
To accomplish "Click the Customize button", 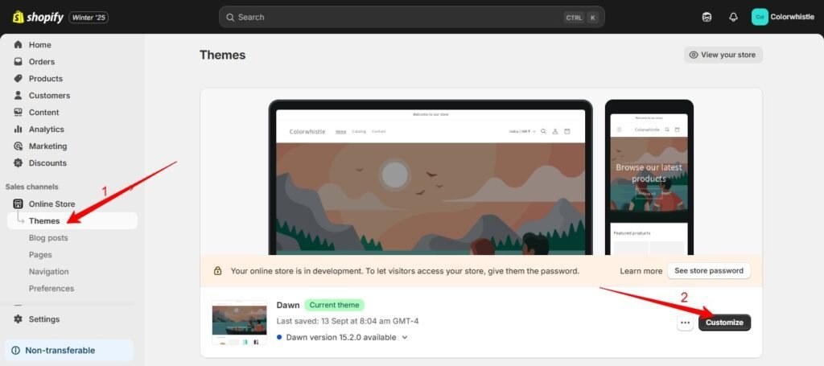I will [x=724, y=323].
